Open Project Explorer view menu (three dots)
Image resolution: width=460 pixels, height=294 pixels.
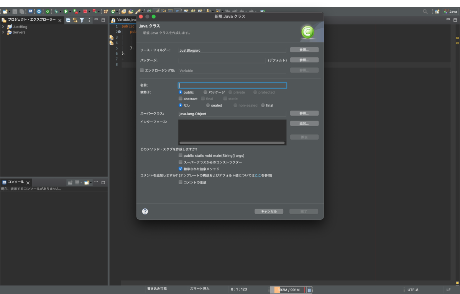click(89, 20)
